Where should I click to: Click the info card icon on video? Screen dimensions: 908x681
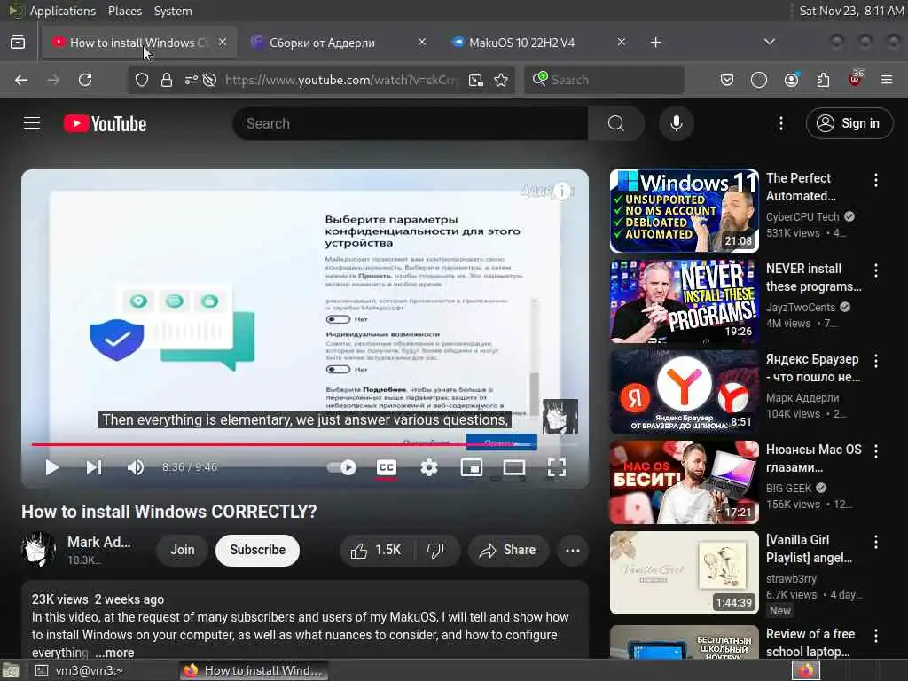tap(561, 191)
